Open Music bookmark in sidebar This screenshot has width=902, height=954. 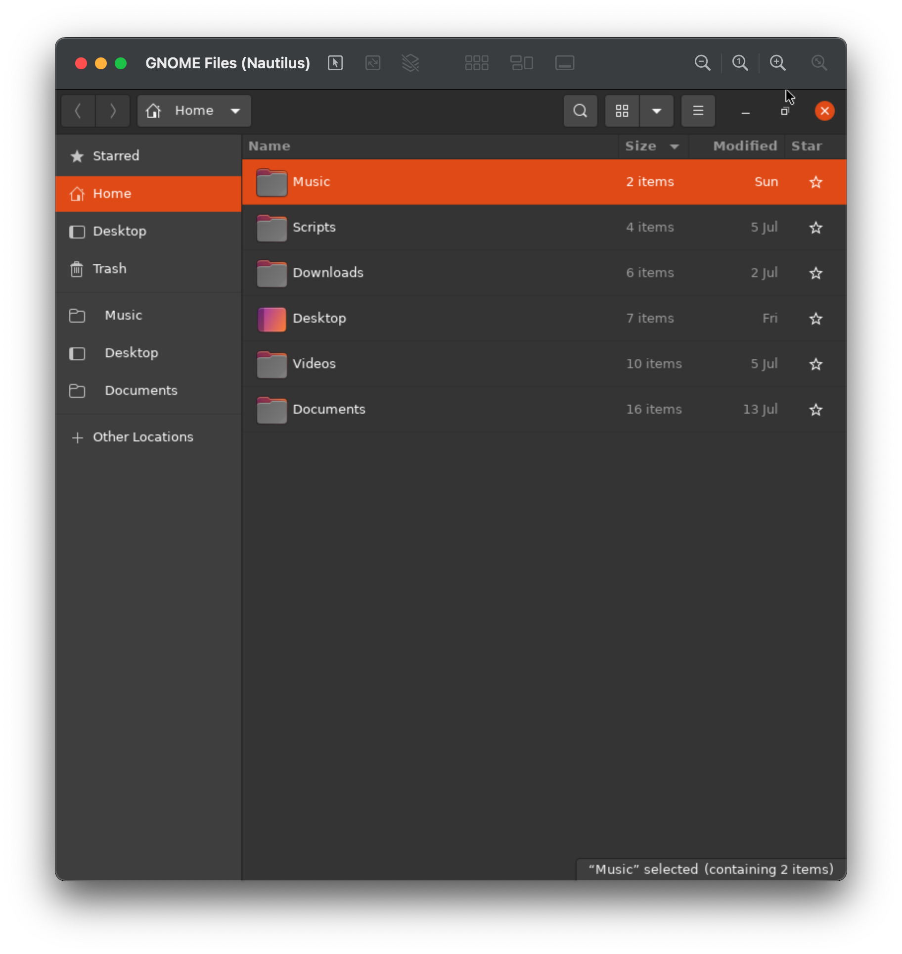[148, 315]
